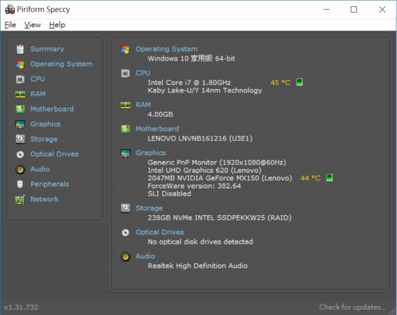Viewport: 397px width, 315px height.
Task: Click the Storage hard drive icon in sidebar
Action: (x=20, y=139)
